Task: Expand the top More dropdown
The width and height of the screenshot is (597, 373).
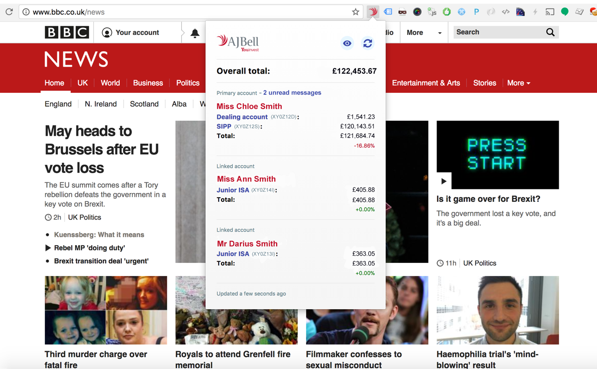Action: pos(423,33)
